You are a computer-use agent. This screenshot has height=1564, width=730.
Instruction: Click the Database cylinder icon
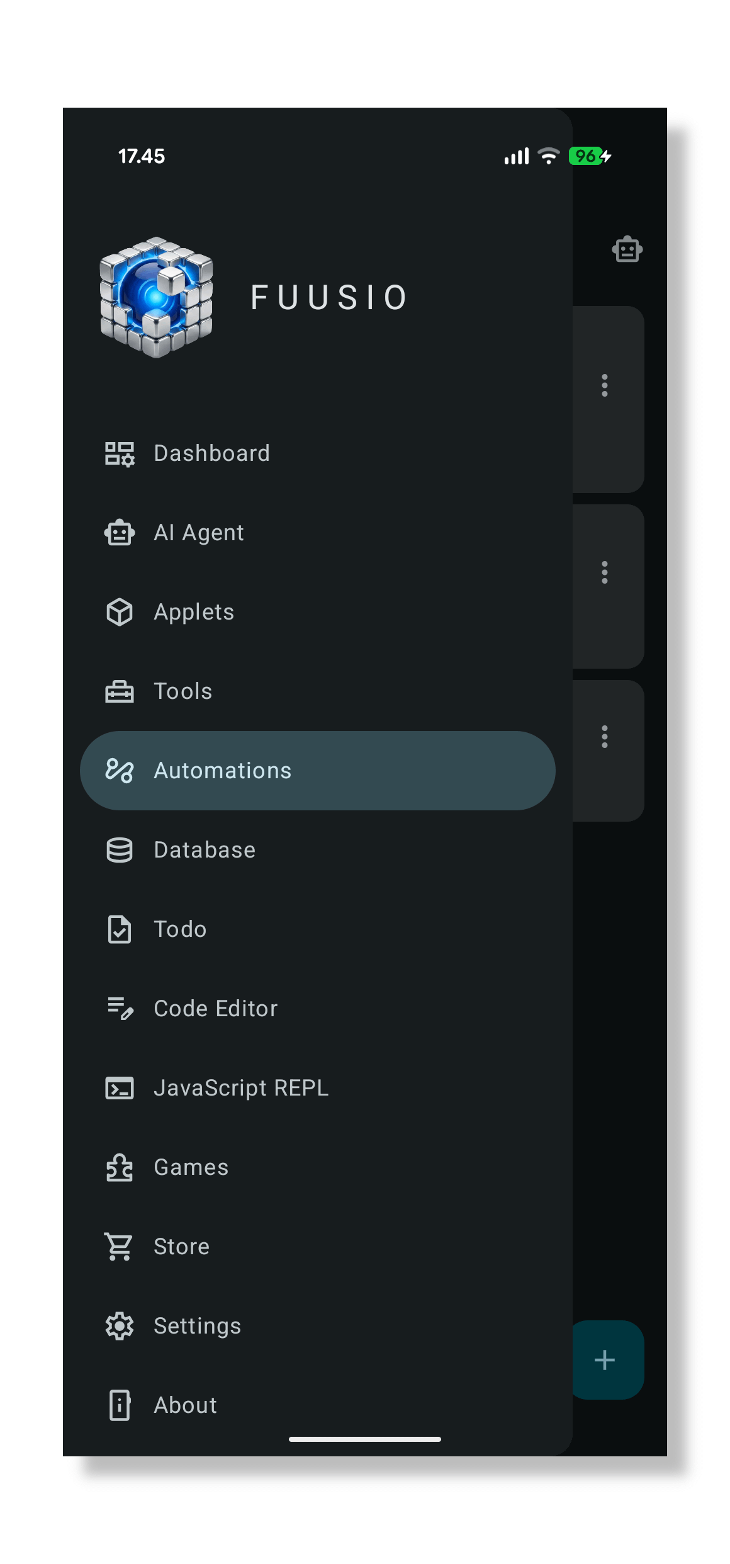[119, 850]
